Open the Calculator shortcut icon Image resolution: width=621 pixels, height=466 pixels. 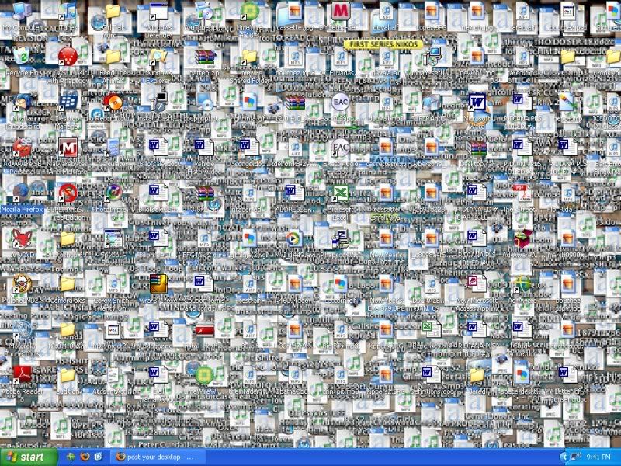[x=113, y=147]
